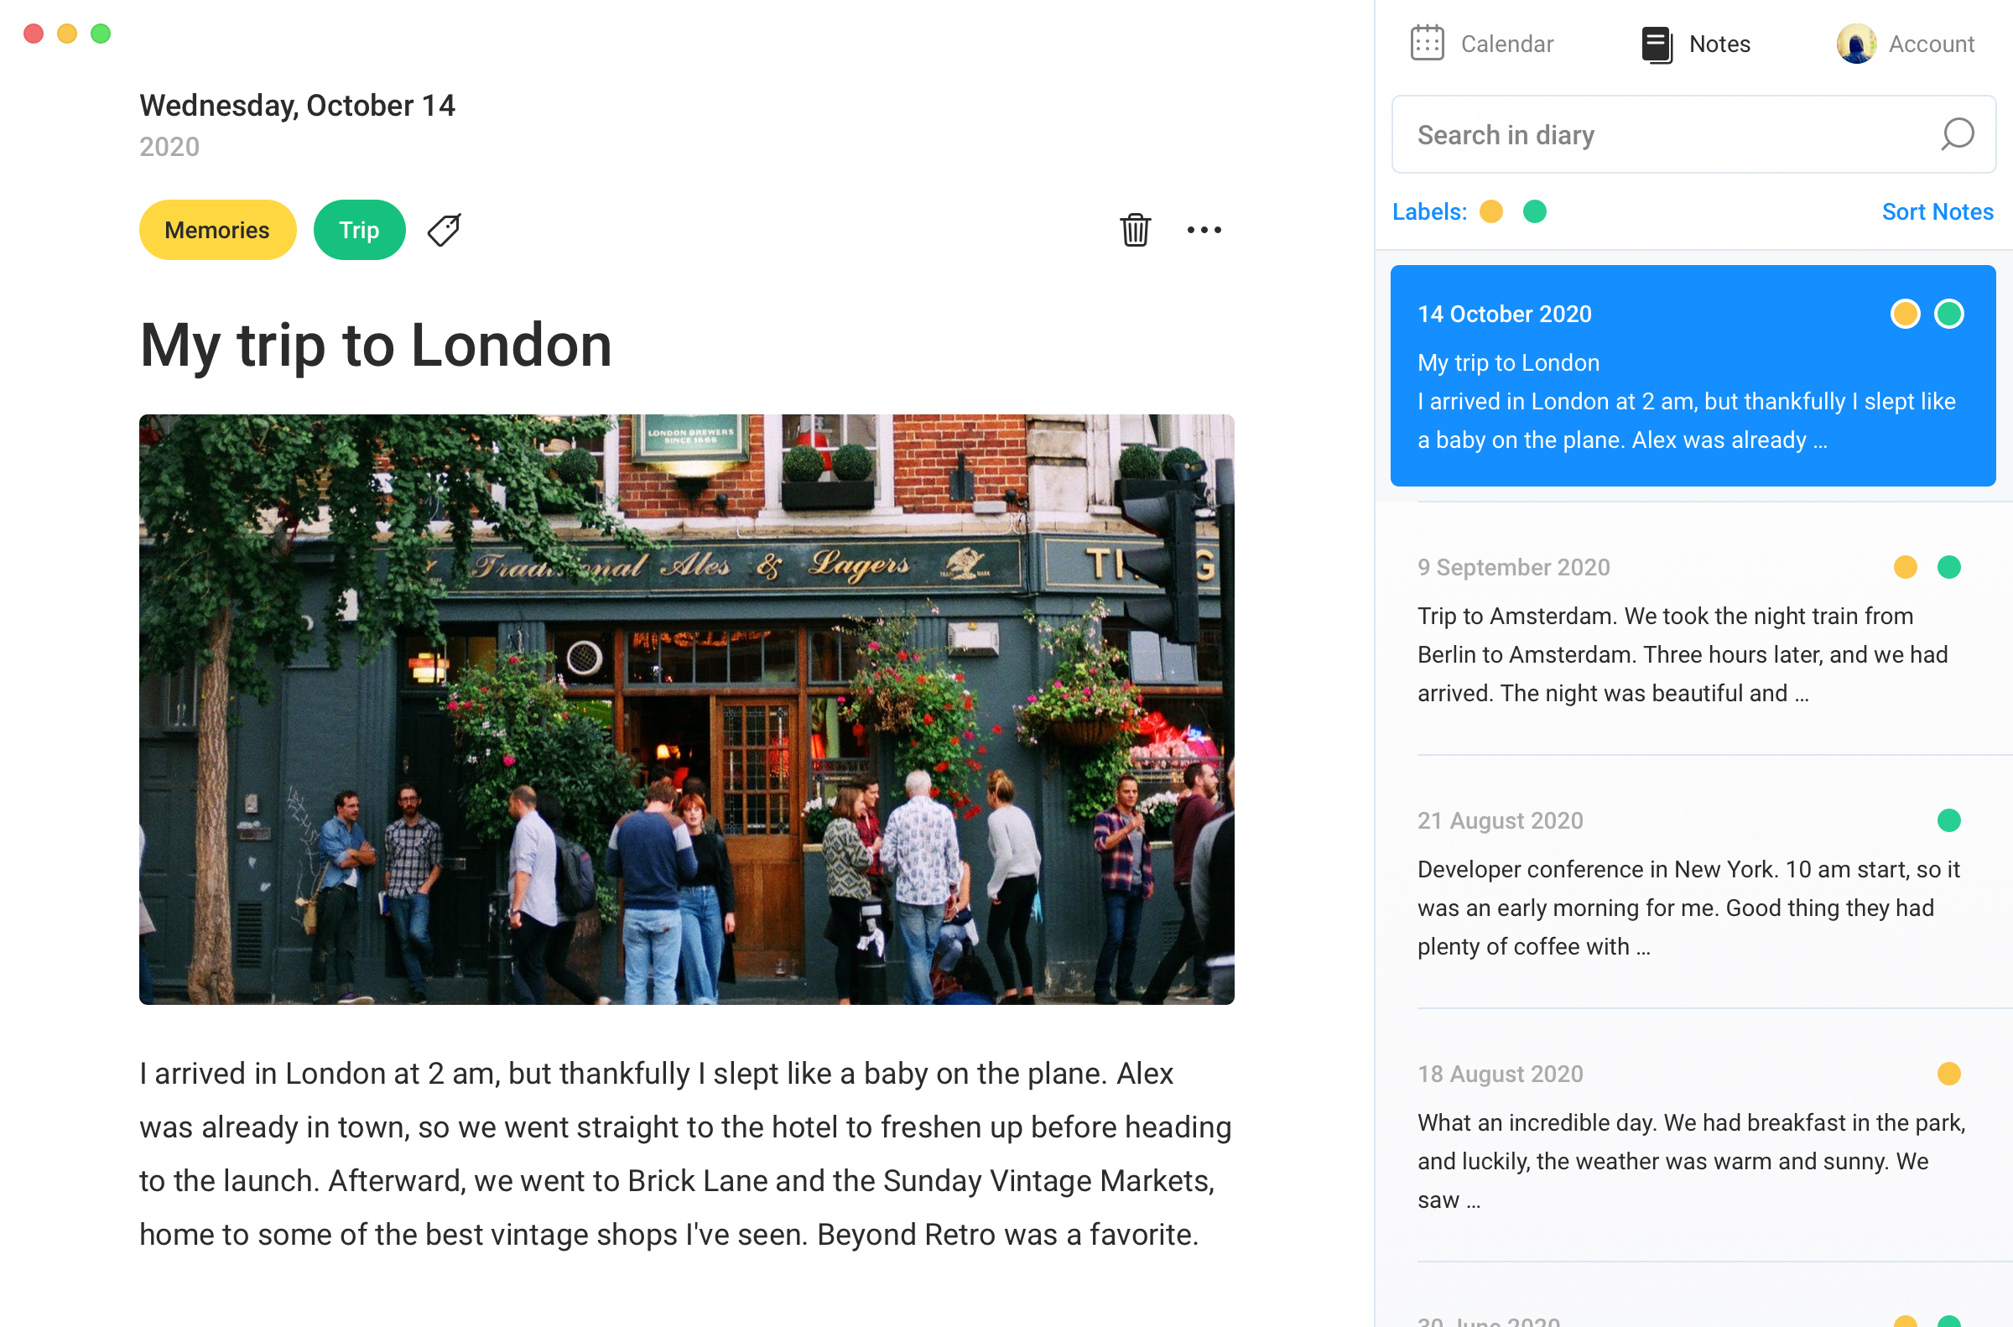Screen dimensions: 2013x1327
Task: Click the add label tag icon
Action: coord(445,230)
